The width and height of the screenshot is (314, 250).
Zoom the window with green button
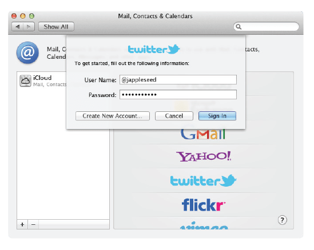coord(31,16)
